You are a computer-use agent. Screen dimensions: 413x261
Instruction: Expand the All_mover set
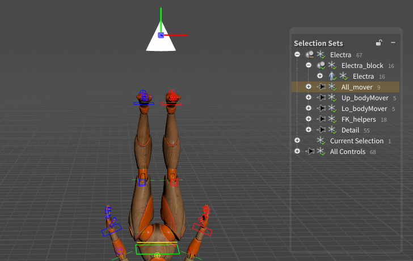309,87
